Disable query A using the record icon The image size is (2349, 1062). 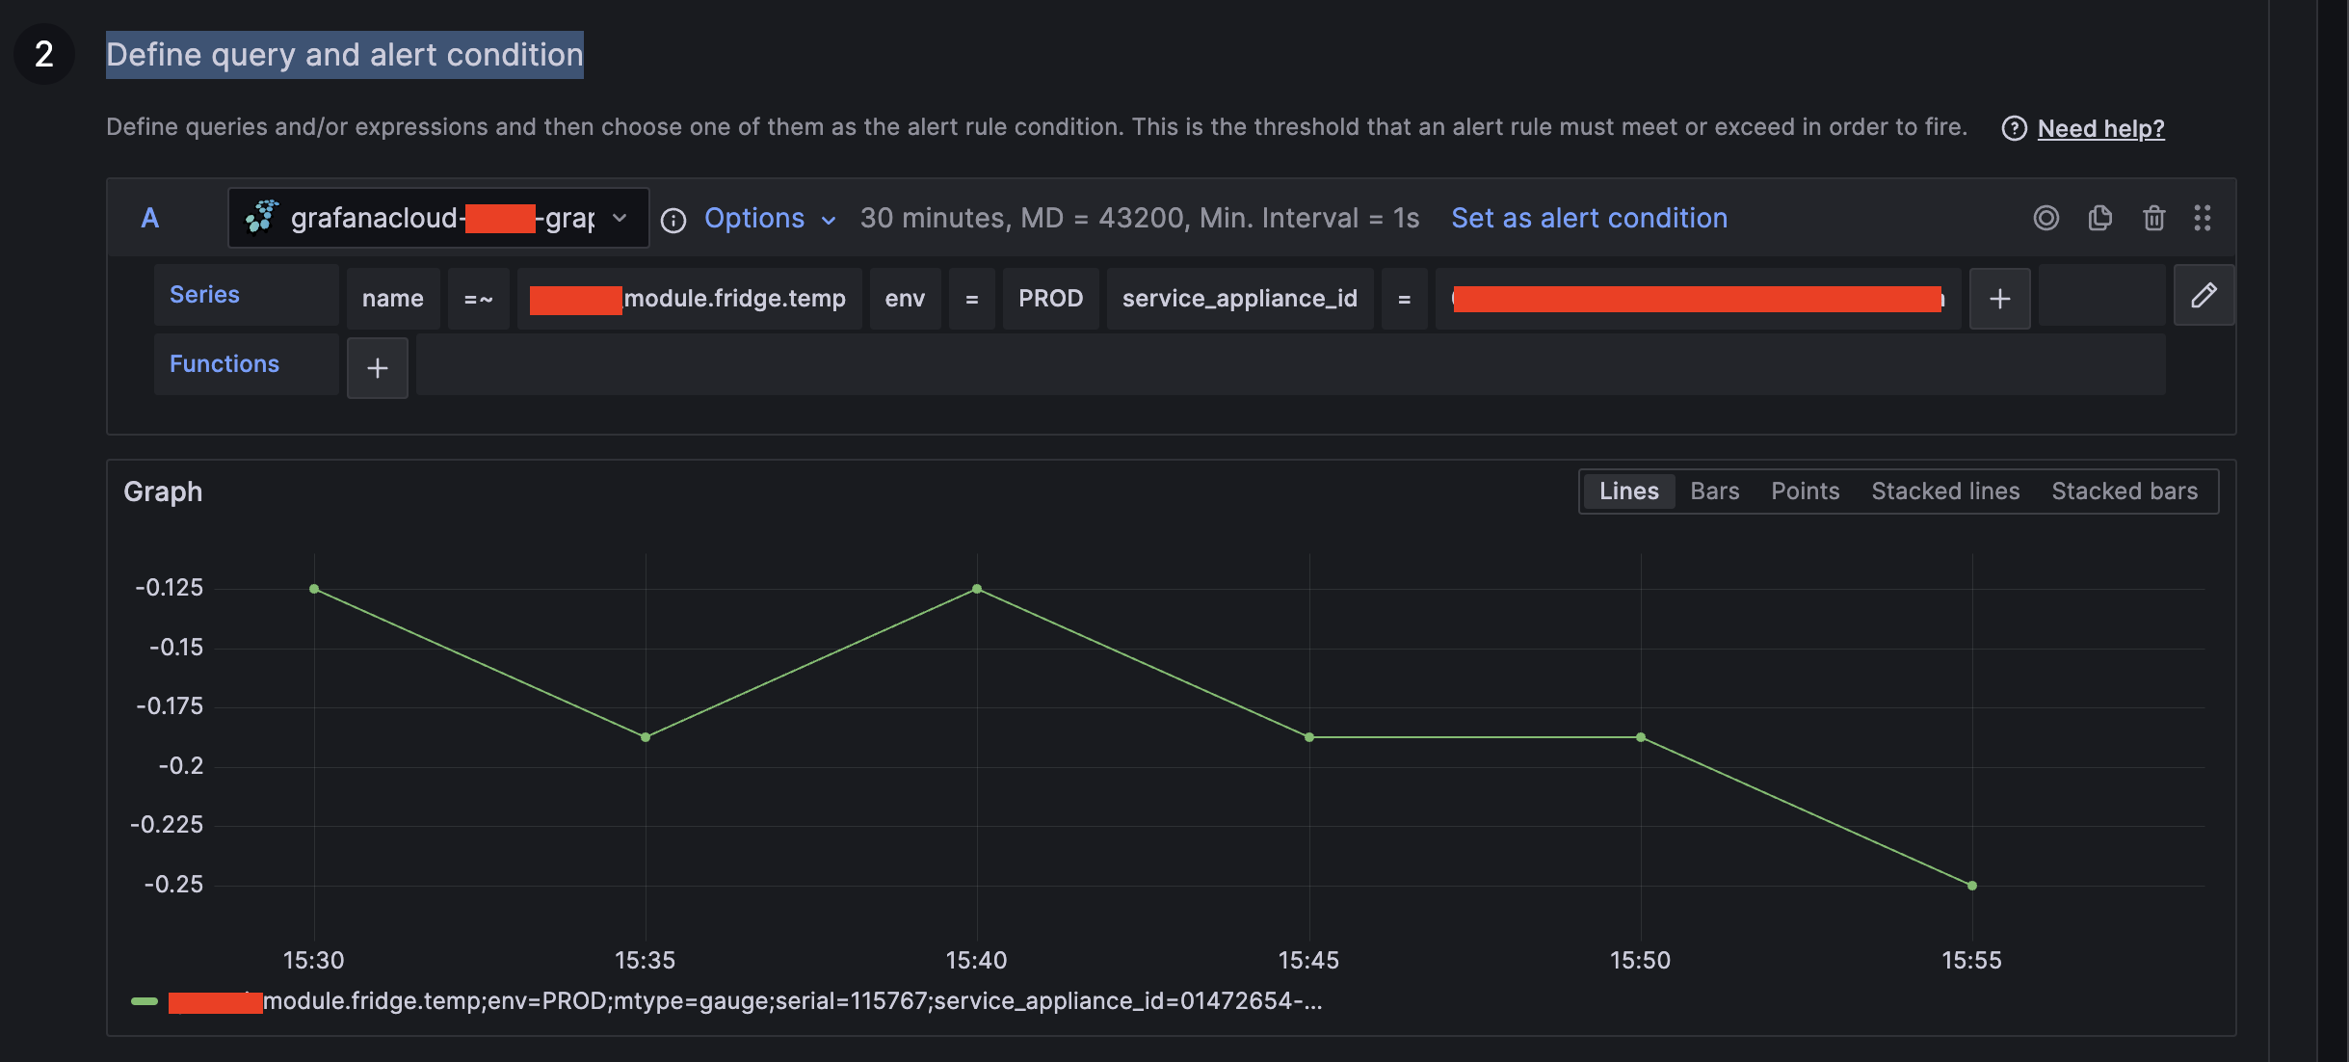[2045, 218]
